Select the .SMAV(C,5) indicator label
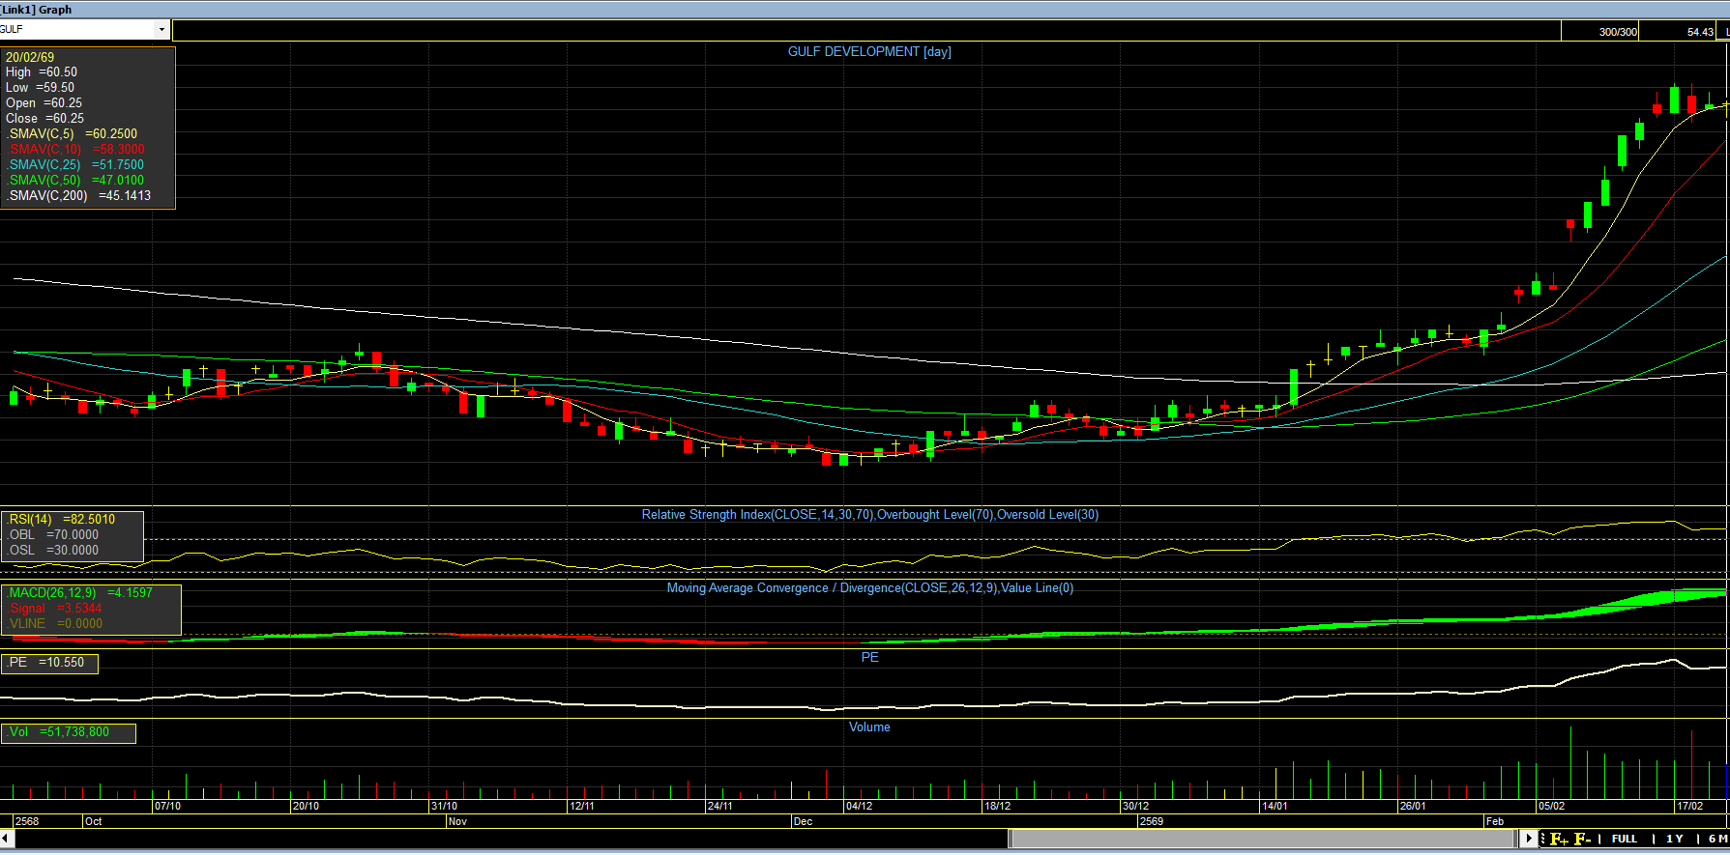This screenshot has width=1730, height=855. pyautogui.click(x=73, y=134)
